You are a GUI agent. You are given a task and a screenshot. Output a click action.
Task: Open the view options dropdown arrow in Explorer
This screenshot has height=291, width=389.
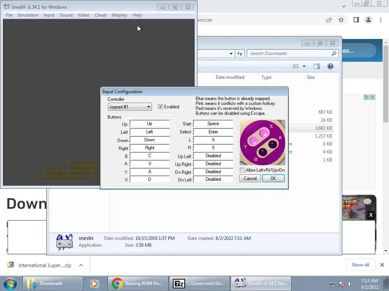click(304, 66)
